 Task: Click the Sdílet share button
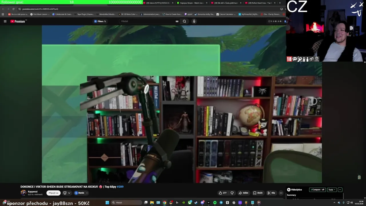point(243,193)
